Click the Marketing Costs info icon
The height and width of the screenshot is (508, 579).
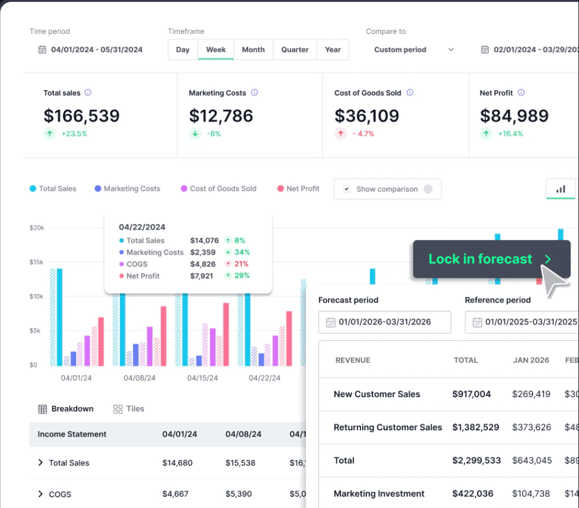(254, 93)
